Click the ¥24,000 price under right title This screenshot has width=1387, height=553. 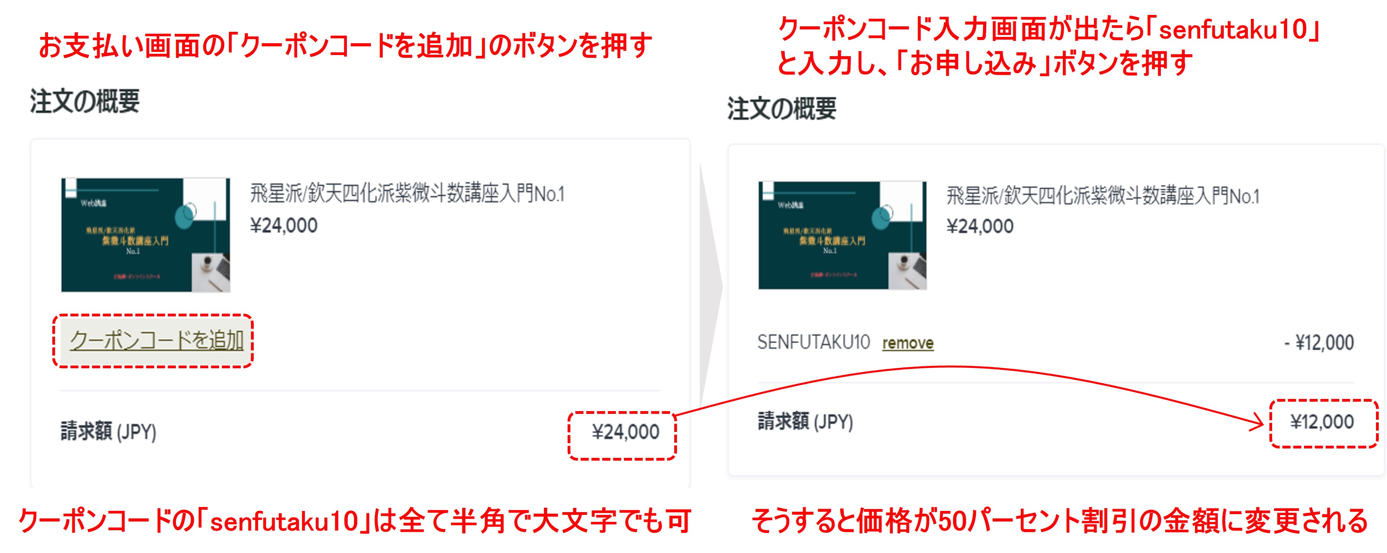980,226
